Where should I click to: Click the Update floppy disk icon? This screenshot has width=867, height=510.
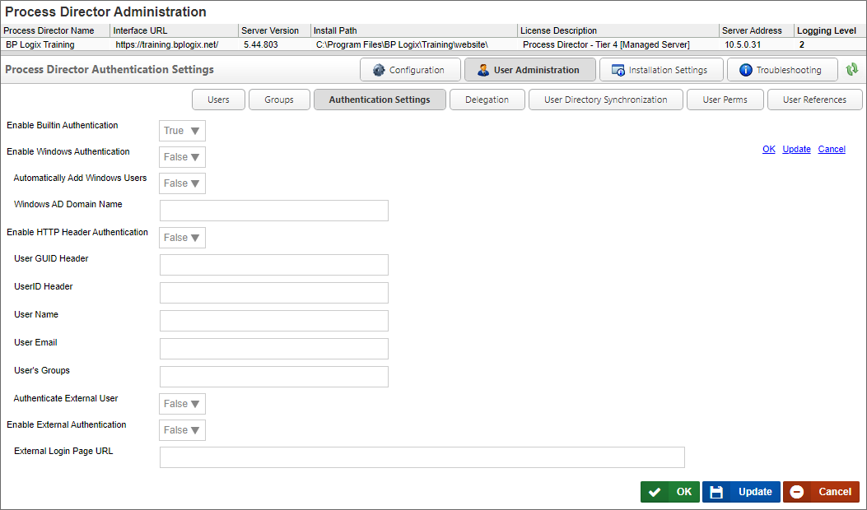pos(716,492)
